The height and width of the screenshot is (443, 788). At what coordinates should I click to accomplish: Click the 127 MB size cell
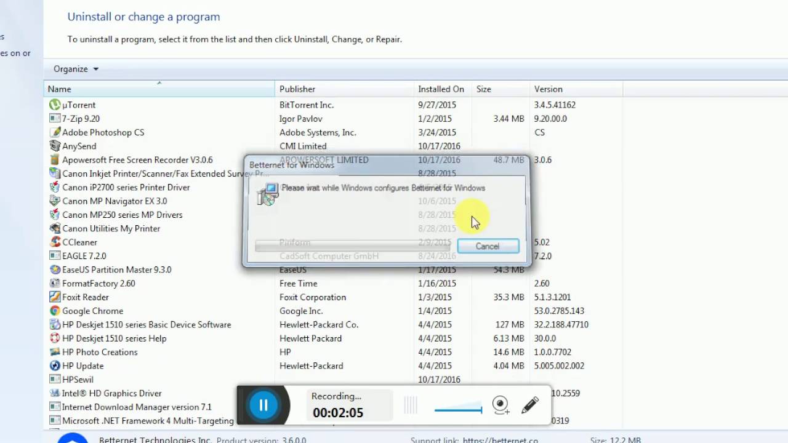tap(509, 325)
